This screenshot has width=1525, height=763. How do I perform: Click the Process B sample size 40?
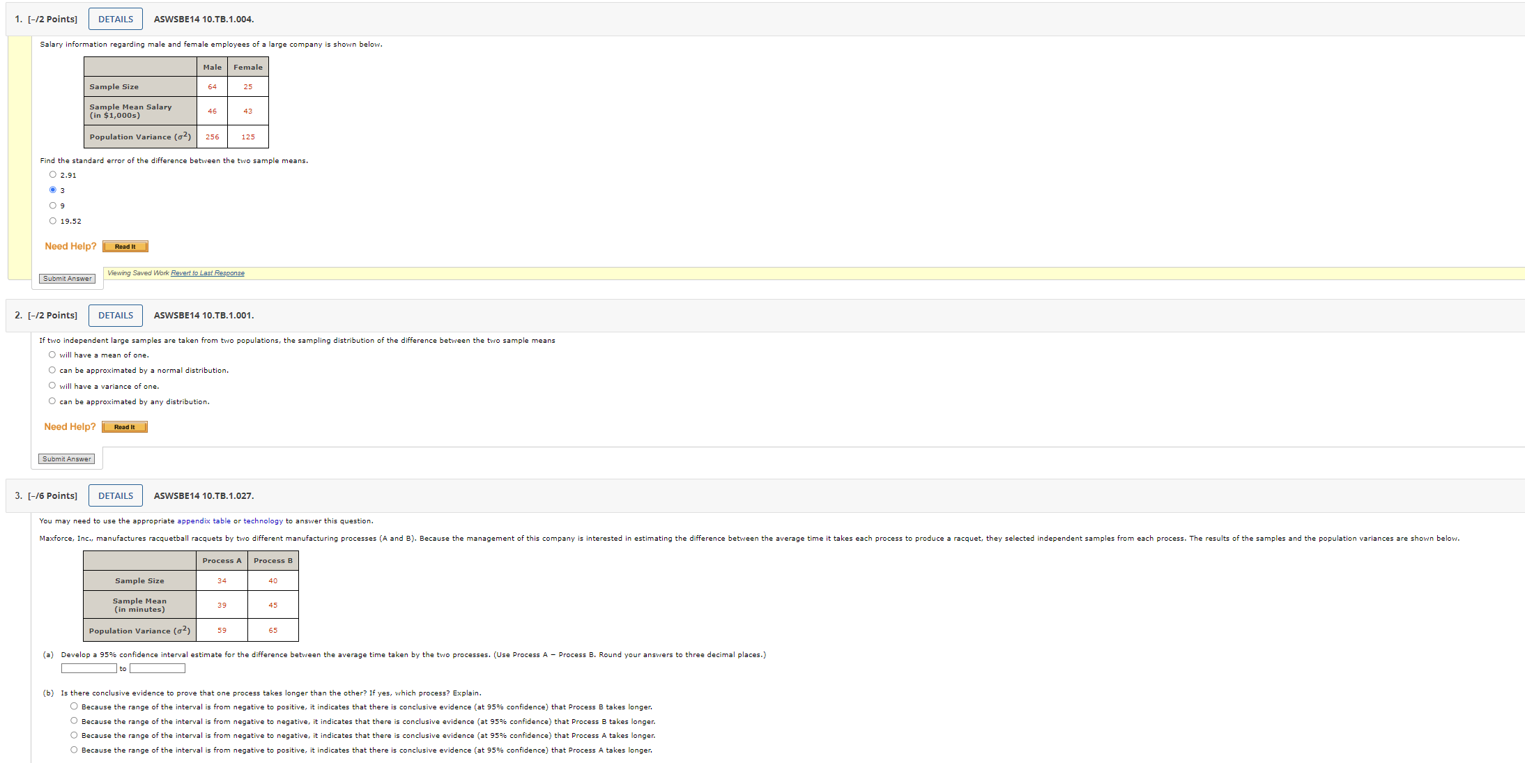pos(273,581)
